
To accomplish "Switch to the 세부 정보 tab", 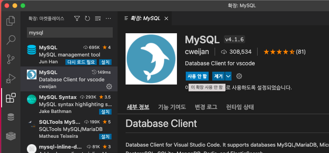I will (x=138, y=107).
